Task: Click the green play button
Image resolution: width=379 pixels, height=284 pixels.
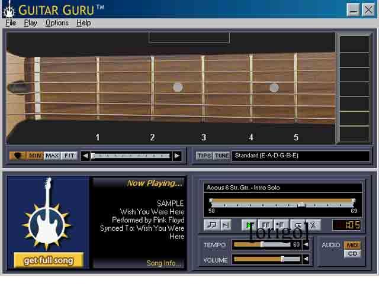Action: pos(249,225)
